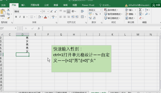Click the account zhhahhsh@sina.com
This screenshot has width=161, height=93.
[137, 5]
